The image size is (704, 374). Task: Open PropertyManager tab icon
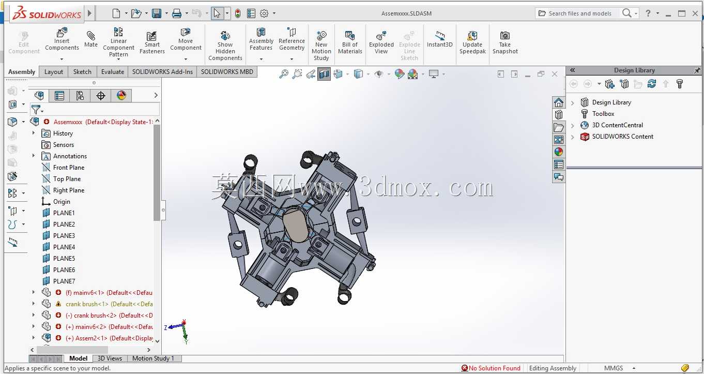(59, 95)
